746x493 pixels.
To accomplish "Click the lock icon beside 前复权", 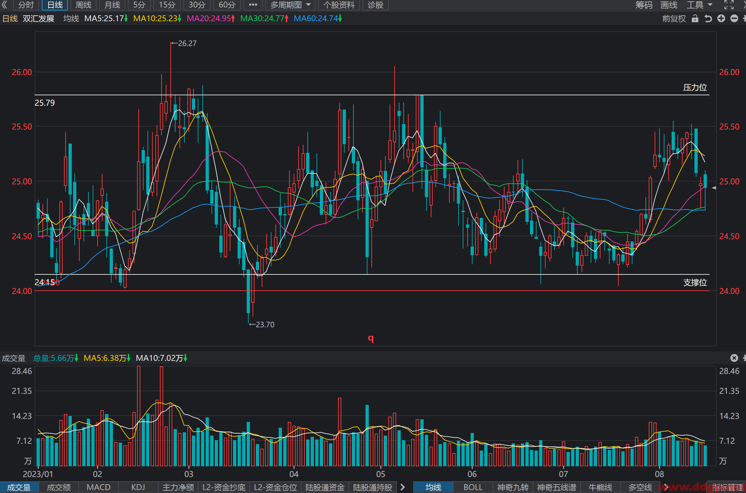I will [695, 19].
